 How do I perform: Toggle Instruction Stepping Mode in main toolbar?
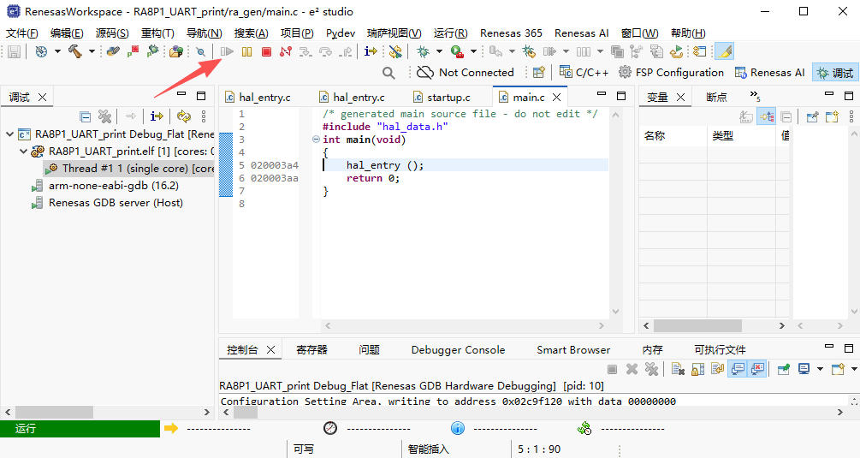click(371, 51)
